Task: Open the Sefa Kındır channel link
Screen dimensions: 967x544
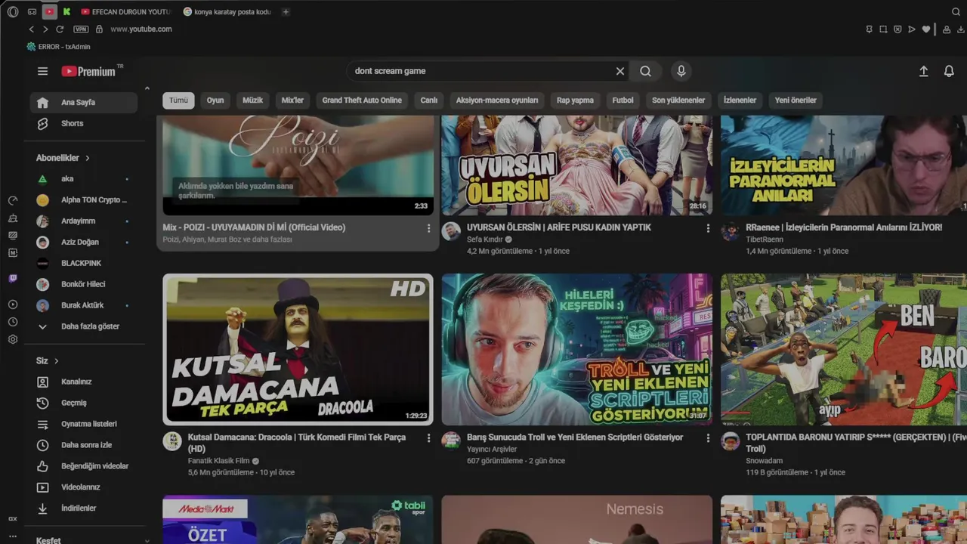Action: pyautogui.click(x=484, y=240)
